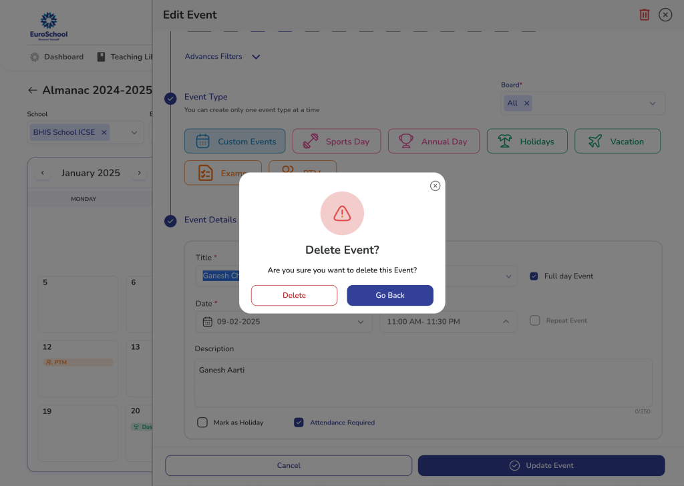Image resolution: width=684 pixels, height=486 pixels.
Task: Check the Mark as Holiday box
Action: point(202,423)
